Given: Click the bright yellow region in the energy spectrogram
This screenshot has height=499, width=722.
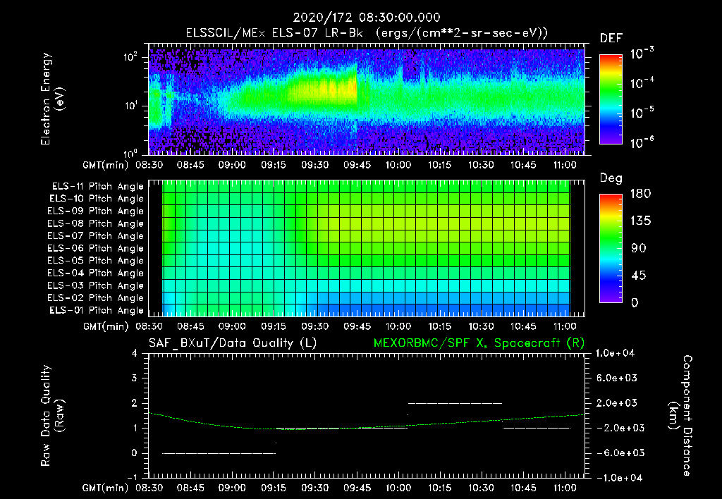Looking at the screenshot, I should pyautogui.click(x=331, y=90).
